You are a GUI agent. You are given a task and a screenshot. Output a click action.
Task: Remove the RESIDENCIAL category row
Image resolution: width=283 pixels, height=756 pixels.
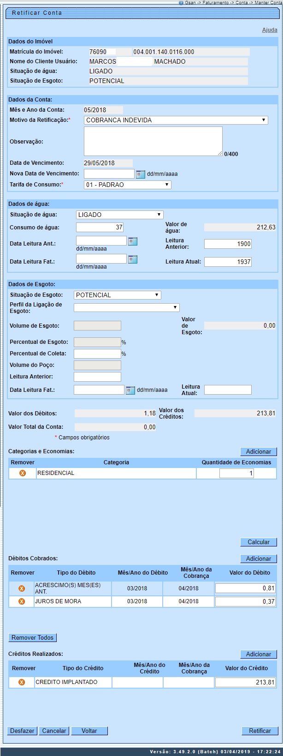click(22, 473)
